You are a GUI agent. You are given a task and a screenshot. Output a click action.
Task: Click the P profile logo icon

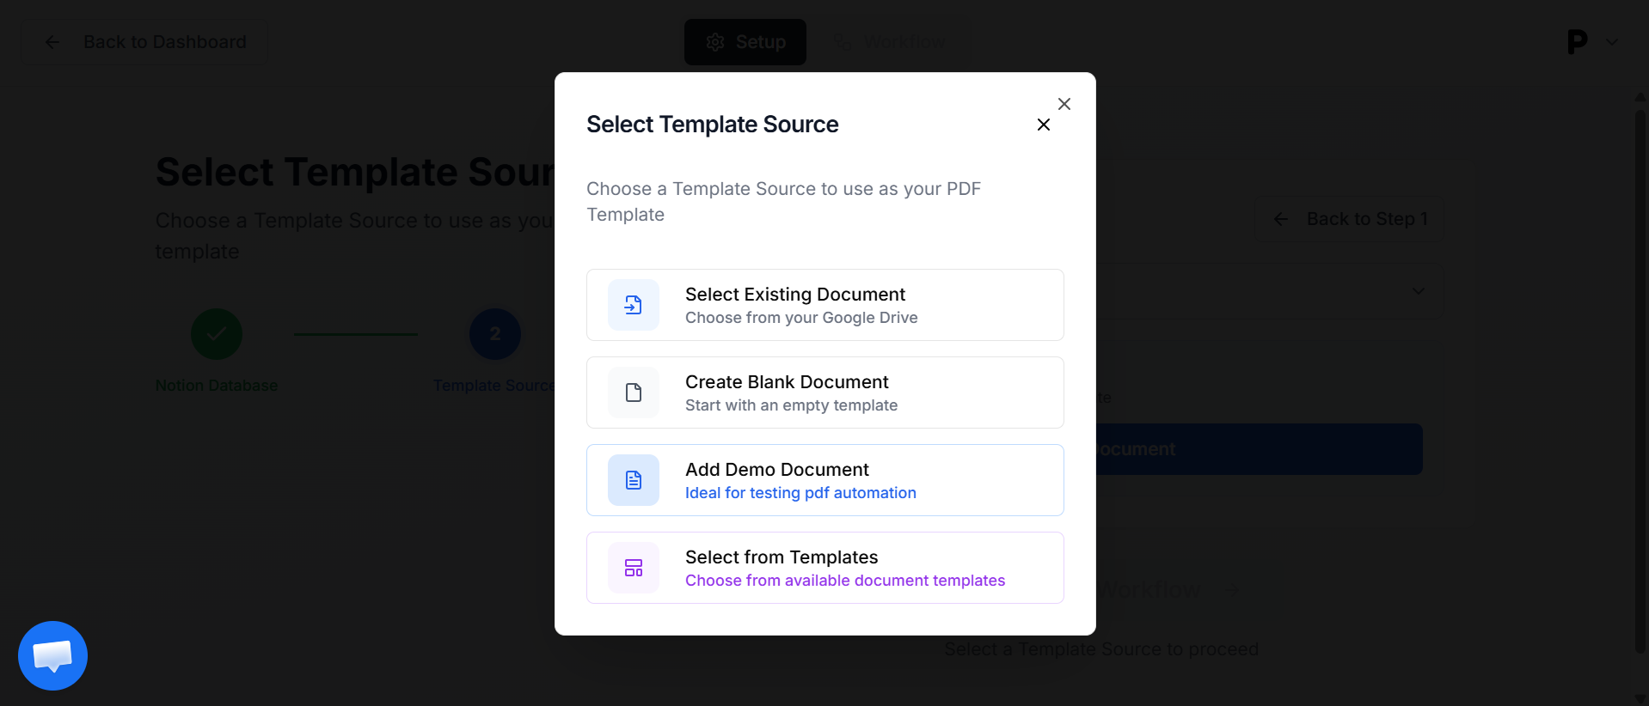coord(1576,42)
